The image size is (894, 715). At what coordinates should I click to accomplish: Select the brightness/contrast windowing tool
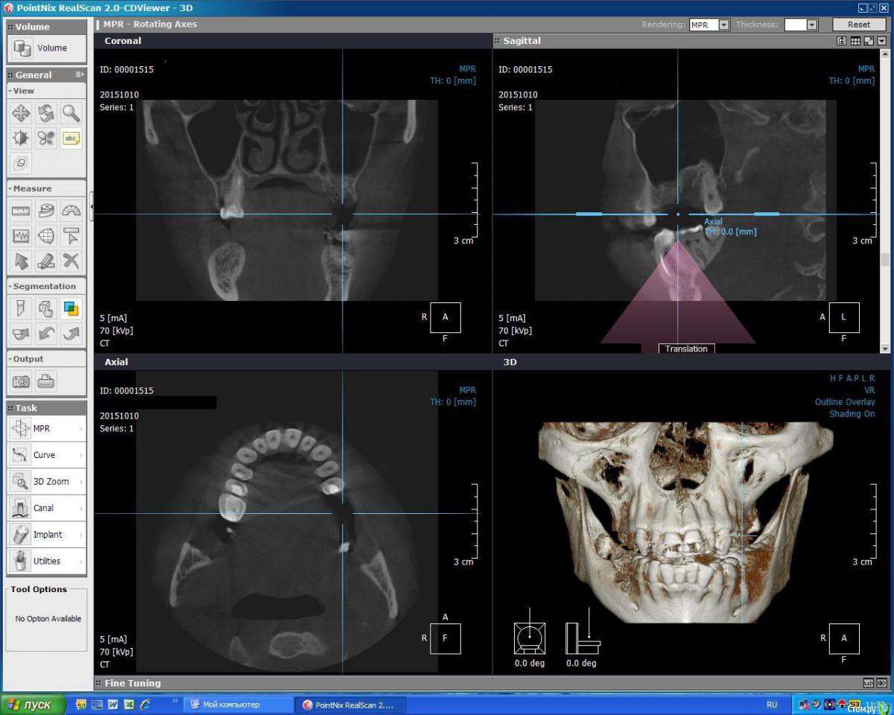[x=21, y=138]
